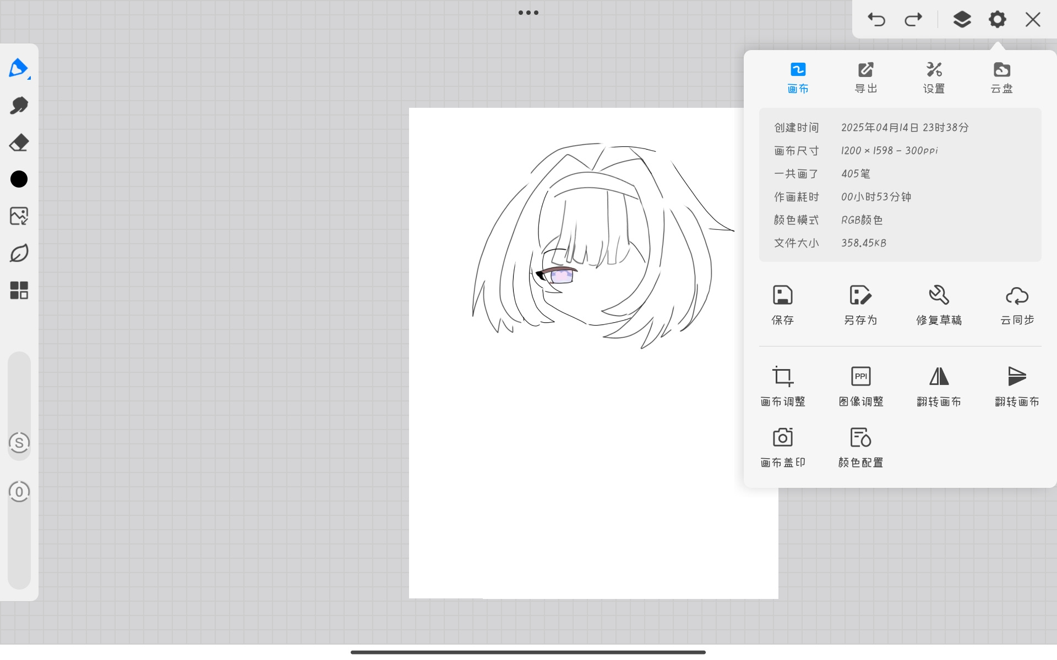Screen dimensions: 1057x660
Task: Toggle the circled 0 button
Action: (x=19, y=492)
